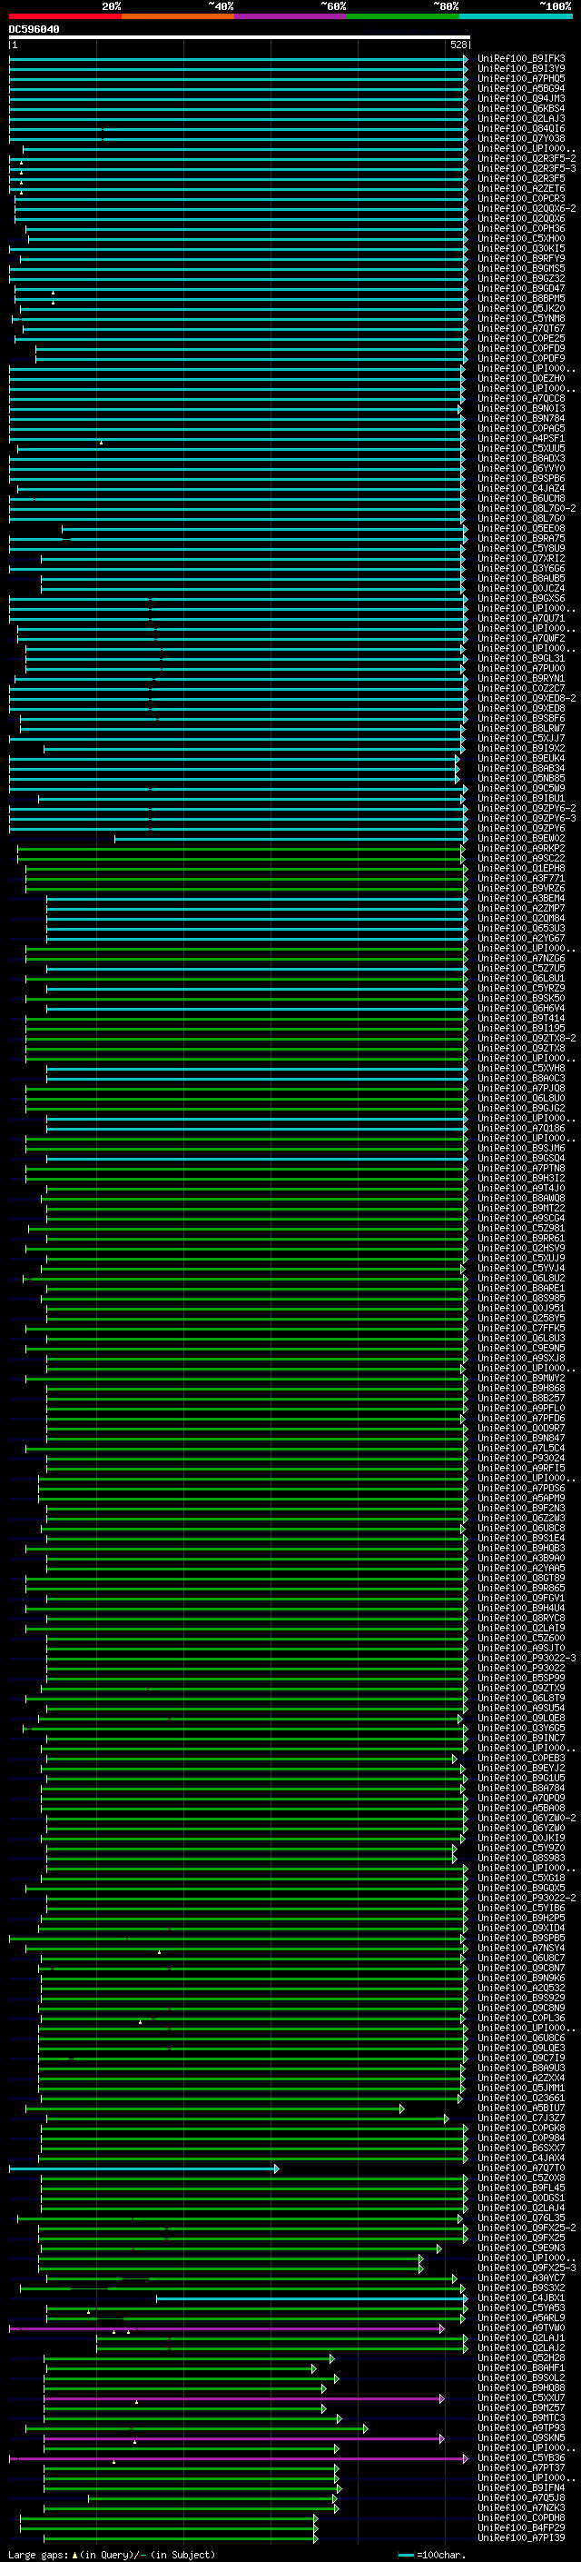Select the UniRef100_C5YNM8 row label
The image size is (581, 2562).
(520, 318)
